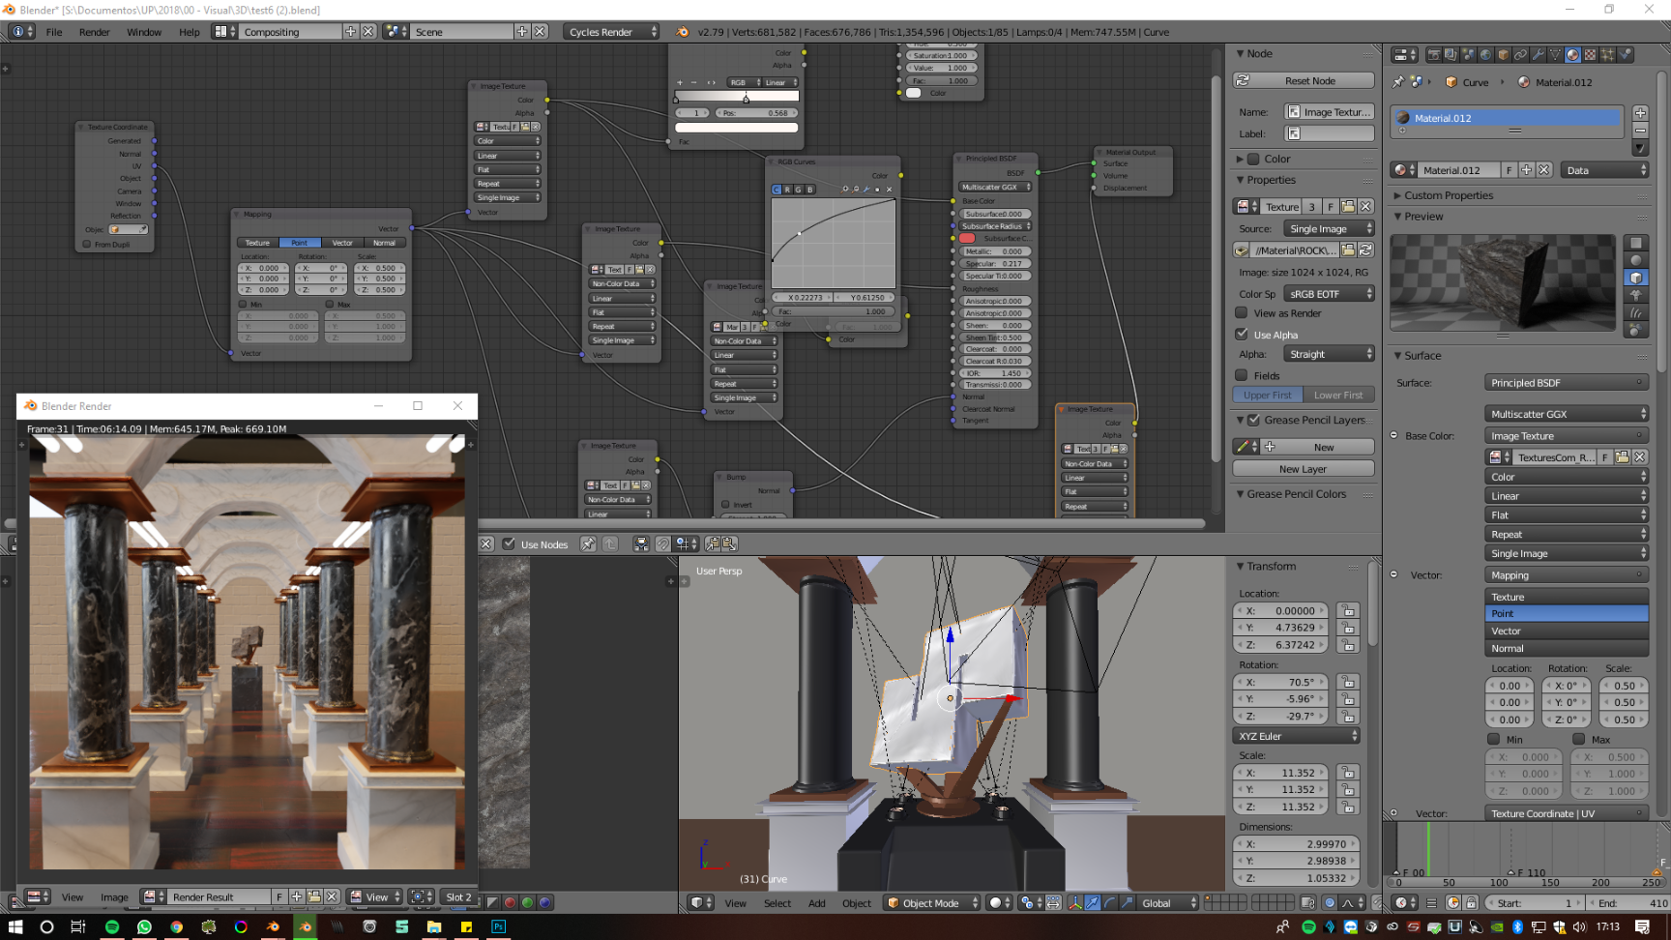Enable Fields checkbox

[1242, 375]
